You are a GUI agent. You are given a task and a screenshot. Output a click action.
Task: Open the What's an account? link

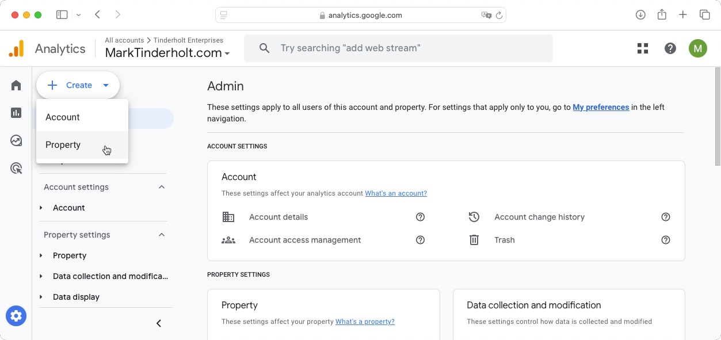(396, 193)
